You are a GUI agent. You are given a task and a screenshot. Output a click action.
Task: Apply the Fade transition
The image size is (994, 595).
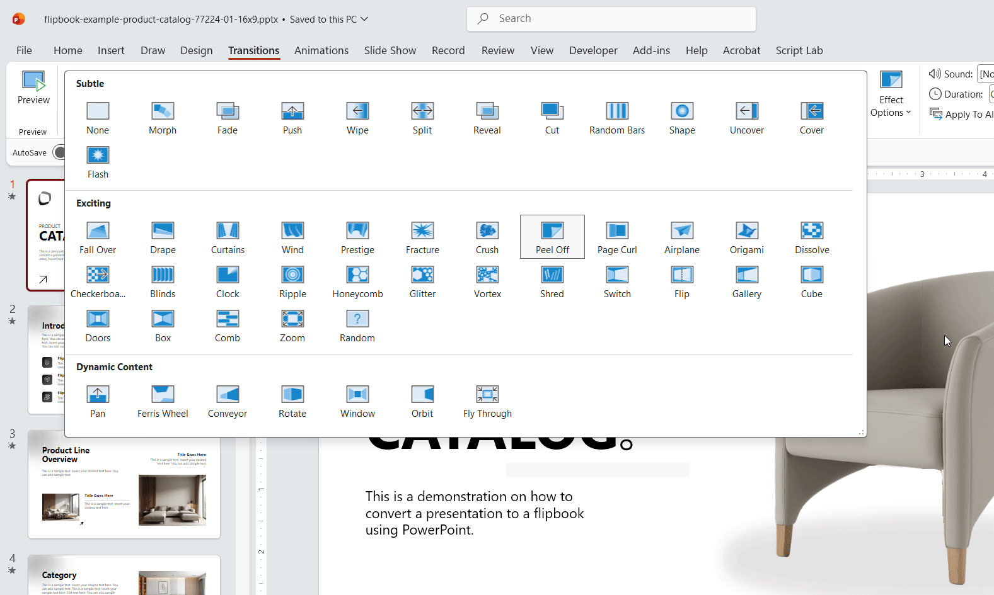pyautogui.click(x=228, y=118)
